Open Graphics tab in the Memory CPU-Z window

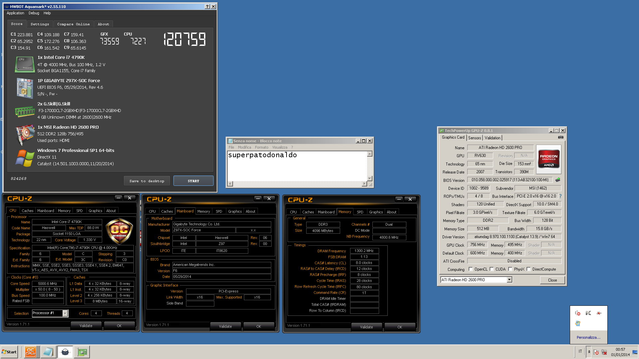376,212
